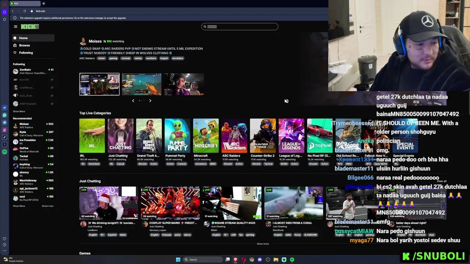Open weather widget on taskbar
This screenshot has height=264, width=470.
pyautogui.click(x=13, y=260)
